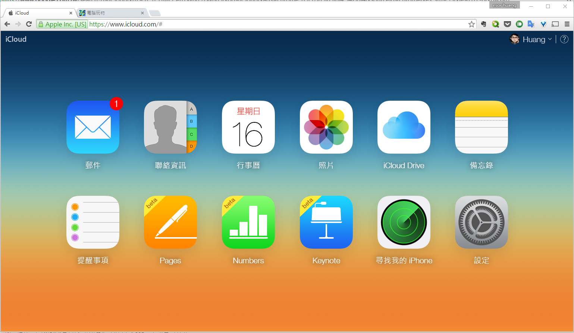Click the green-ring extension icon beside Evernote
This screenshot has height=333, width=574.
[495, 24]
